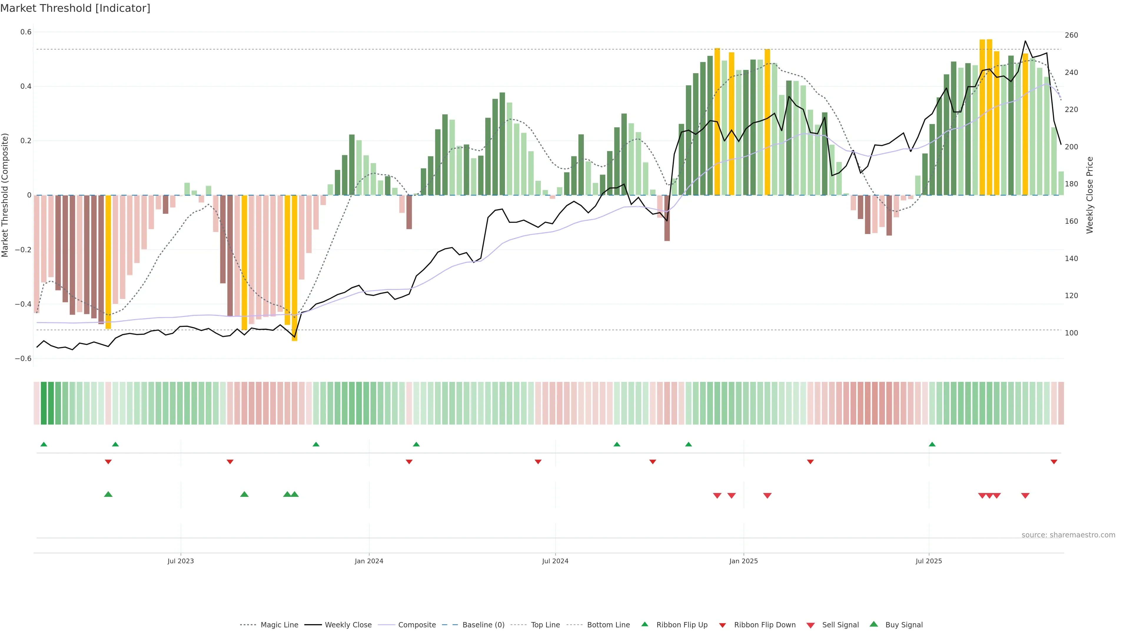1130x635 pixels.
Task: Click the Jul 2025 x-axis label
Action: [x=929, y=561]
